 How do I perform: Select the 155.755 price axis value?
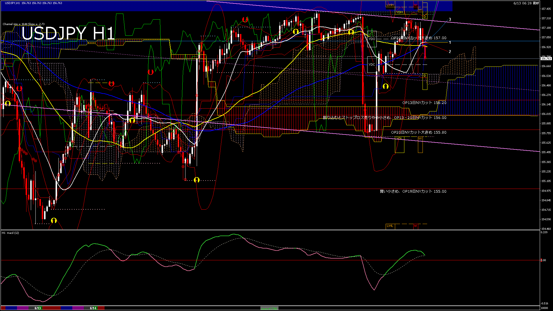(x=546, y=133)
